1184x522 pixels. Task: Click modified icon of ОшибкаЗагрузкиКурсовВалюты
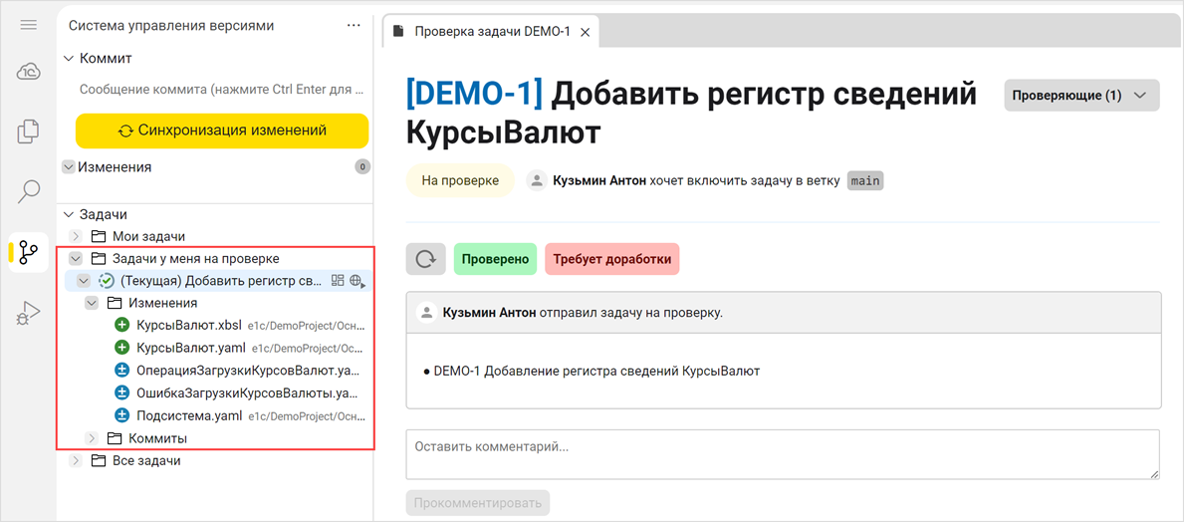(121, 392)
